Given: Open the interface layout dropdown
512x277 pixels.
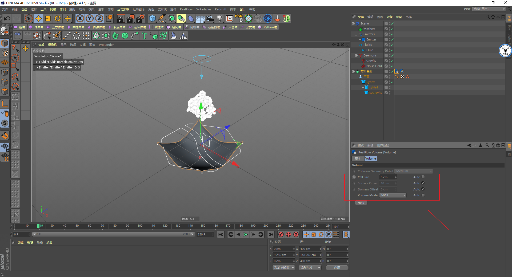Looking at the screenshot, I should pos(489,9).
